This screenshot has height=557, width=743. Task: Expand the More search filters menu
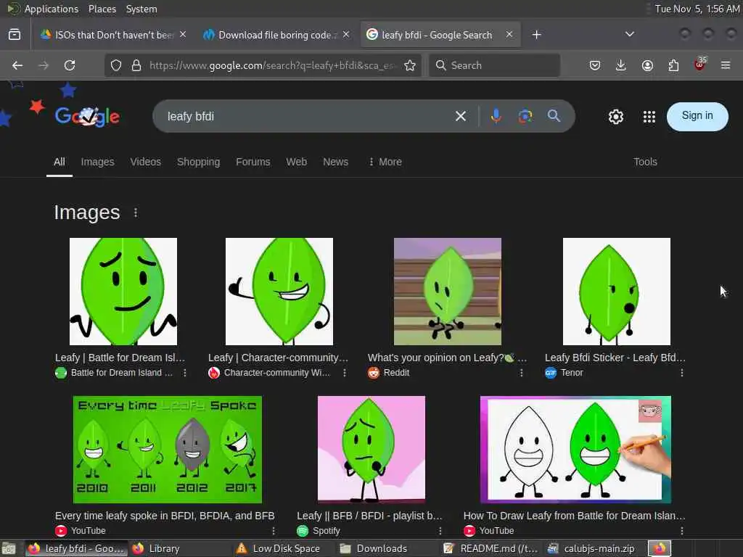385,162
